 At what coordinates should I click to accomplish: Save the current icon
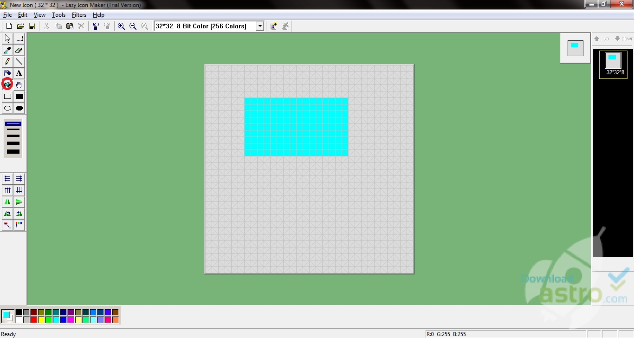pyautogui.click(x=32, y=26)
